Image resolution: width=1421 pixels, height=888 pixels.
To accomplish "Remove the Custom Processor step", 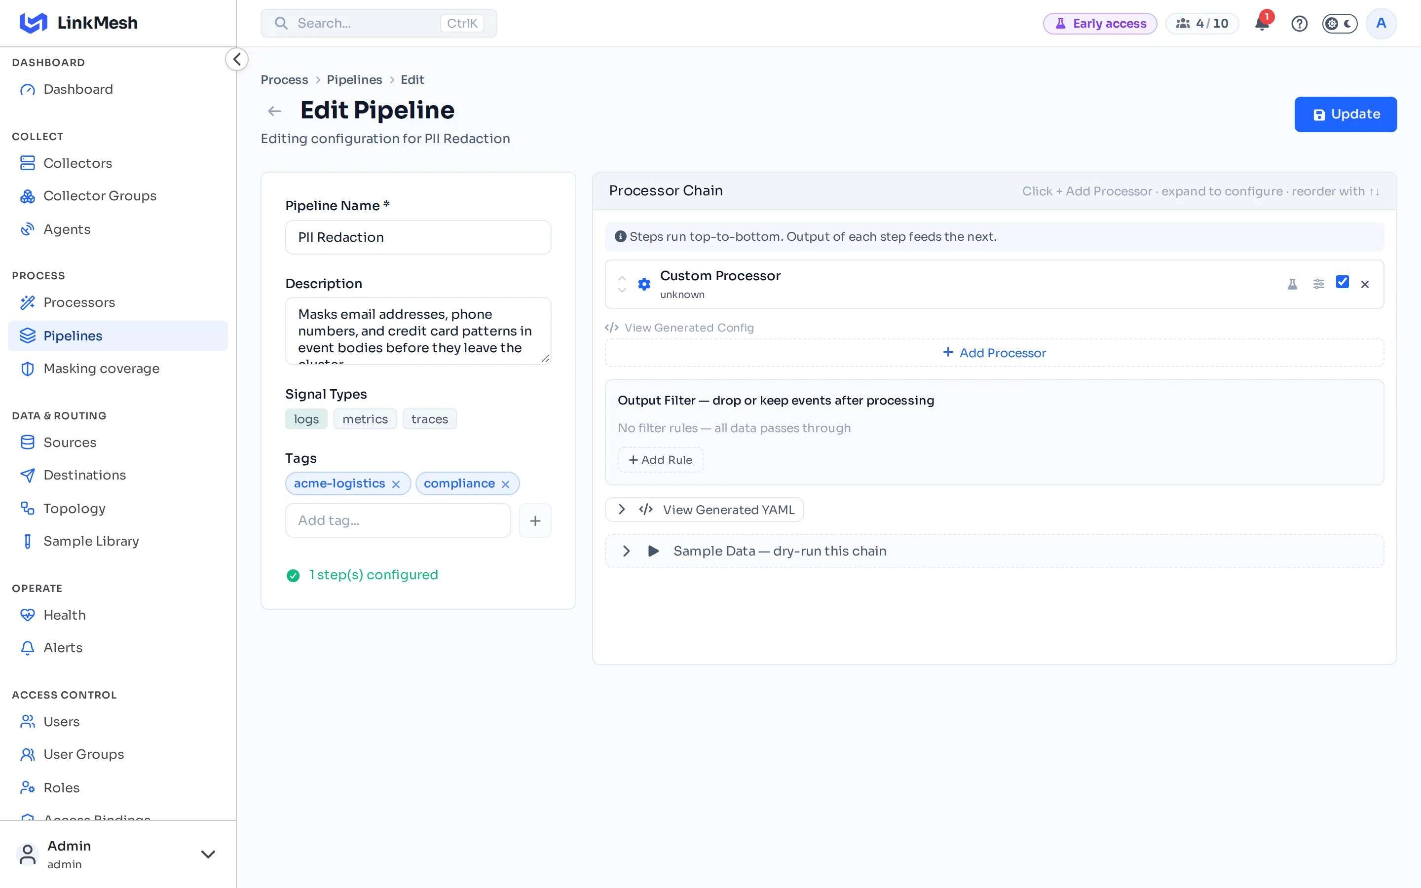I will tap(1365, 284).
